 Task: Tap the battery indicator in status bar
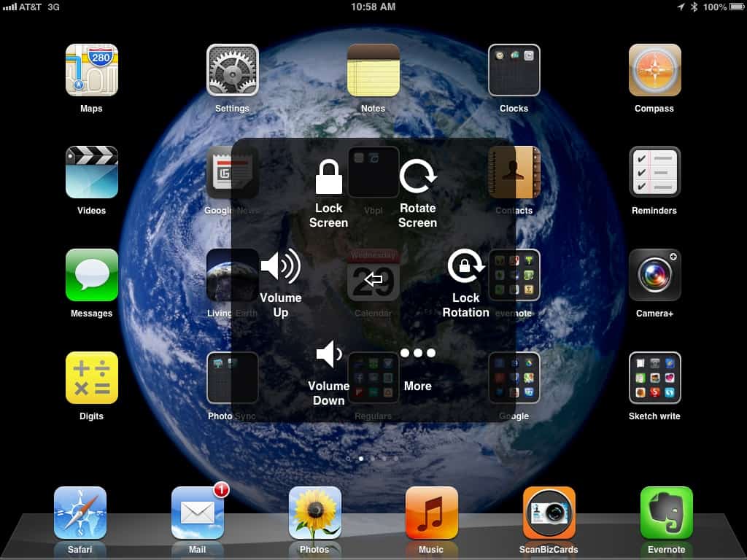737,7
